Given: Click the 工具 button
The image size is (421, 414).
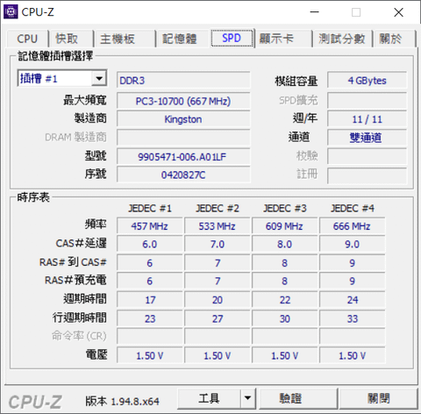Looking at the screenshot, I should pos(209,398).
